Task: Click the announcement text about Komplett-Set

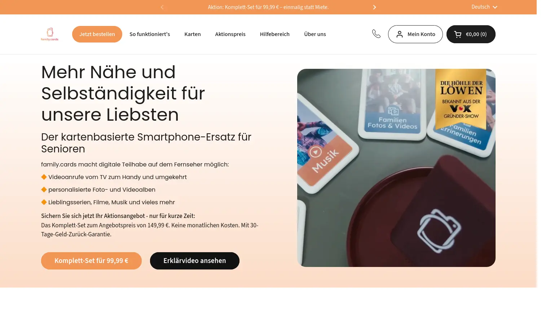Action: (268, 7)
